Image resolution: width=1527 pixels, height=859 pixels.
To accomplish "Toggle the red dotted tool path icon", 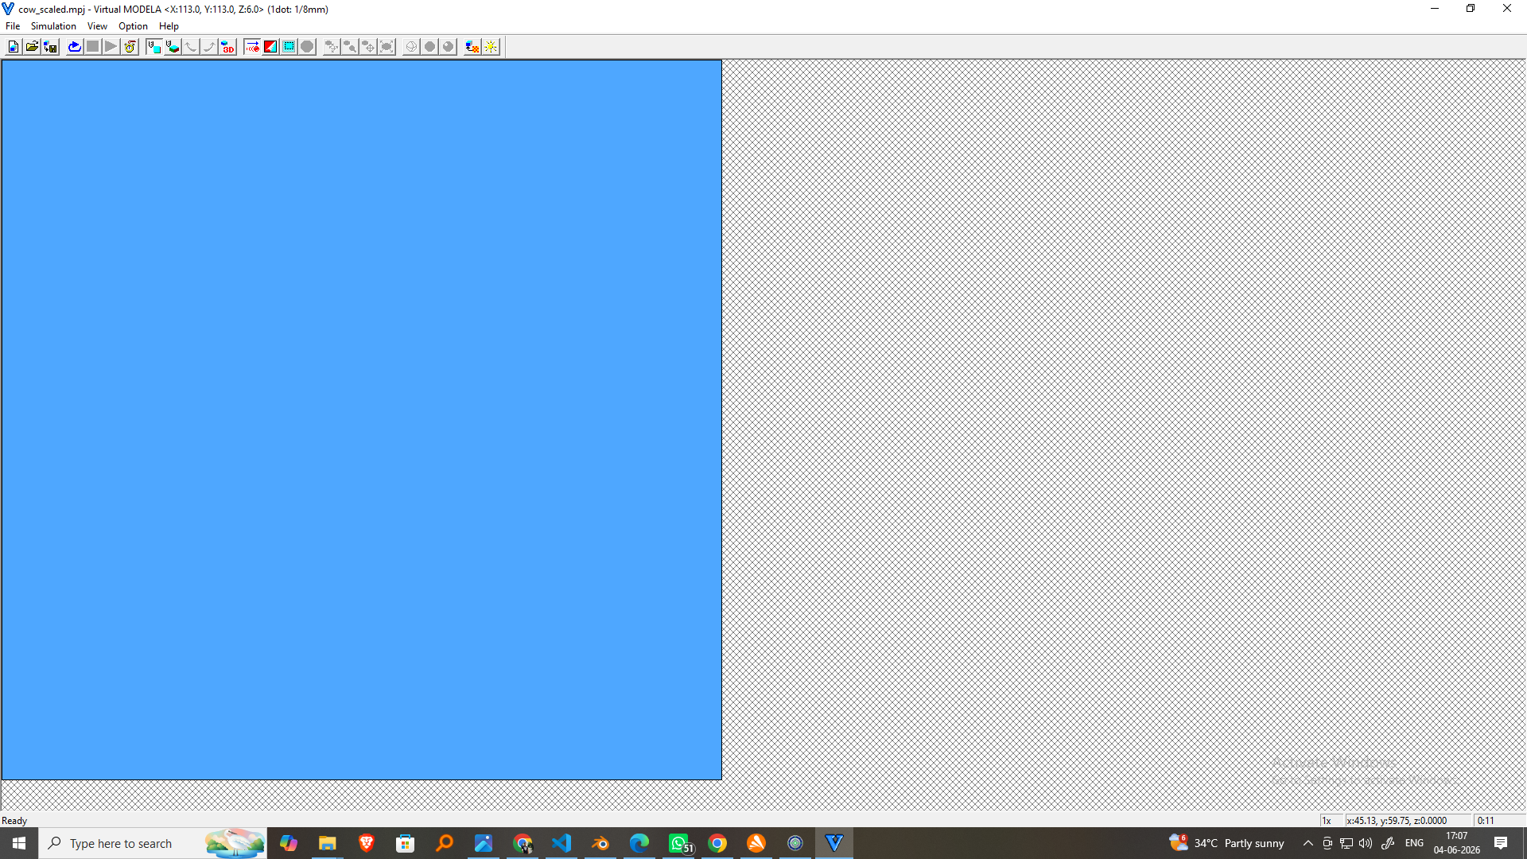I will [252, 47].
